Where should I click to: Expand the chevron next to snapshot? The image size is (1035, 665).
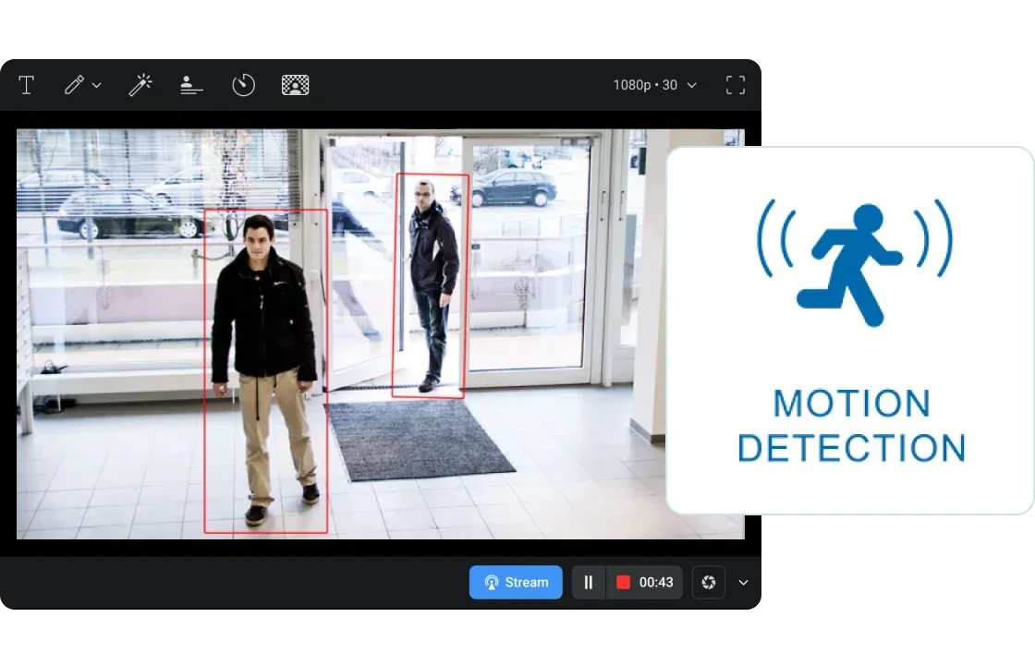(743, 583)
